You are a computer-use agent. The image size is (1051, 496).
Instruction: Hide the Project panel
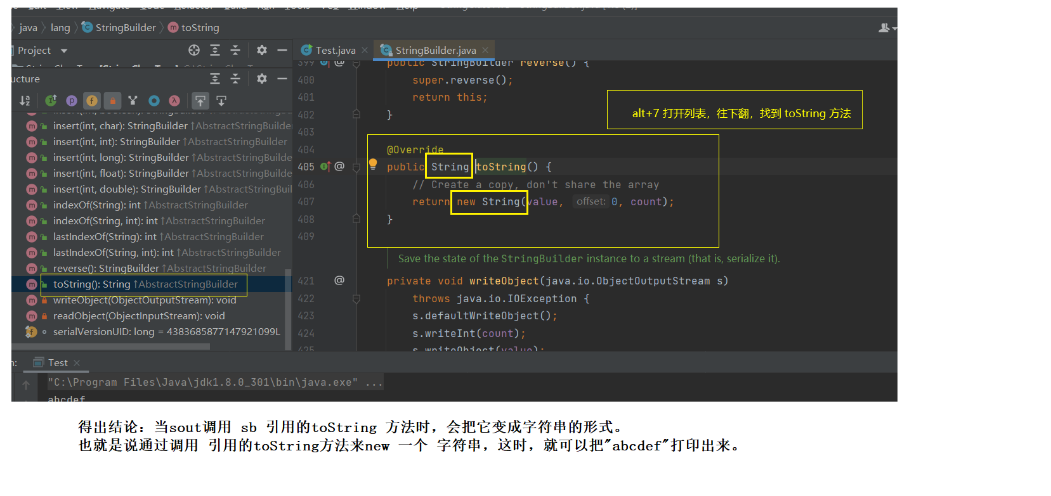pyautogui.click(x=282, y=50)
